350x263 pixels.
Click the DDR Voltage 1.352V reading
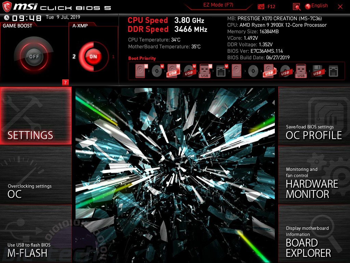(x=250, y=45)
